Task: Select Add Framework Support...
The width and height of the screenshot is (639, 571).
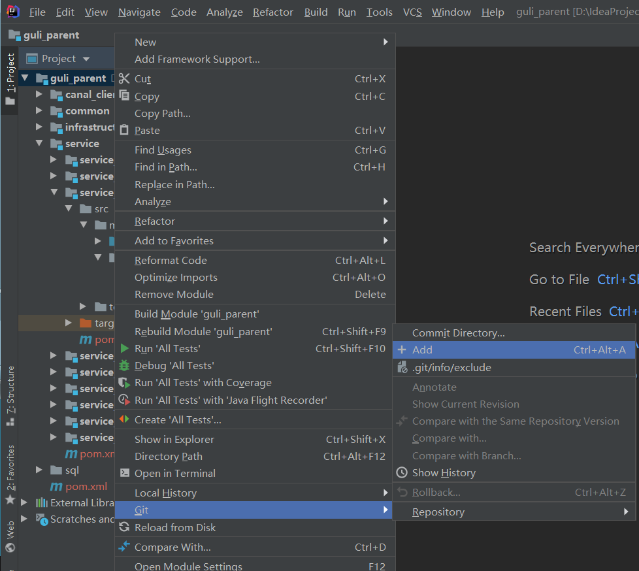Action: [x=255, y=59]
